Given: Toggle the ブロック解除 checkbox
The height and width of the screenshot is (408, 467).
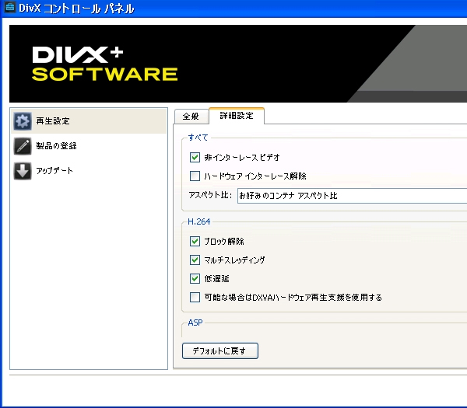Looking at the screenshot, I should point(195,241).
